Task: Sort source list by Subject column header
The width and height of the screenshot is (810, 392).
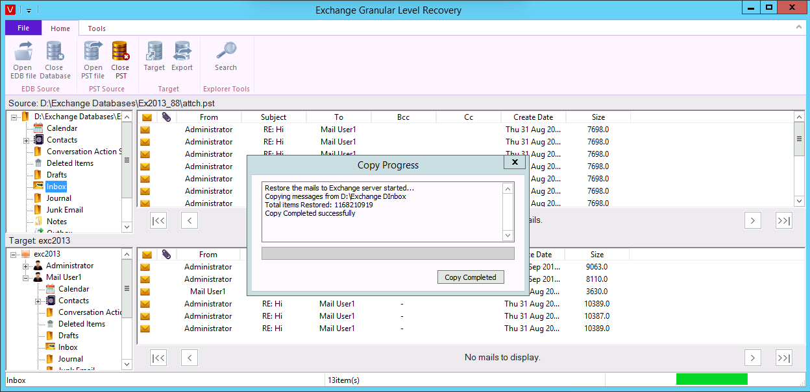Action: [x=274, y=117]
